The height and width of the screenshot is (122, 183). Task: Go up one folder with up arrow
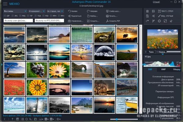[13, 119]
